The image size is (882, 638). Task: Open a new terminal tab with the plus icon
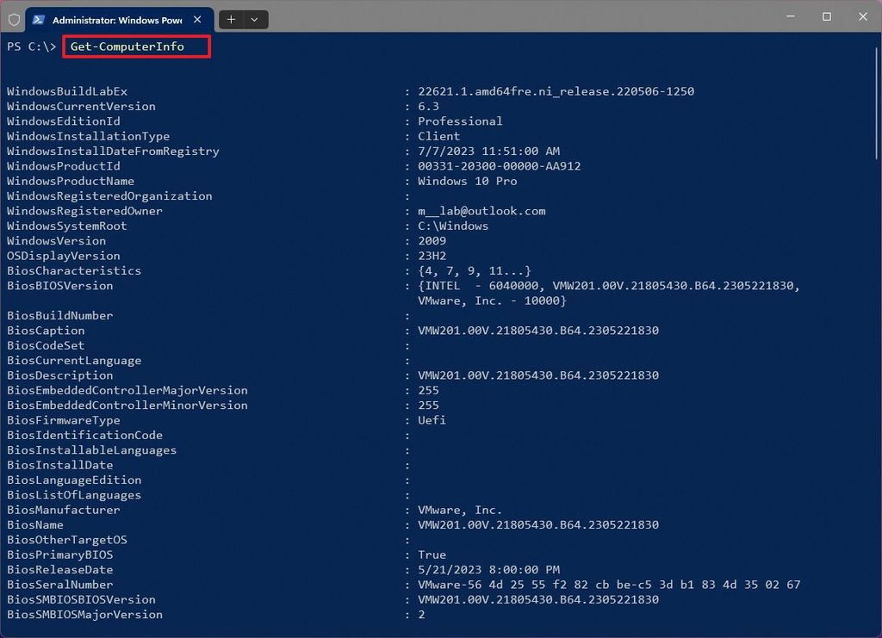tap(231, 19)
